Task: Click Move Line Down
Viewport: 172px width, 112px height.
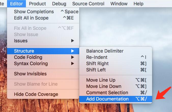Action: 104,86
